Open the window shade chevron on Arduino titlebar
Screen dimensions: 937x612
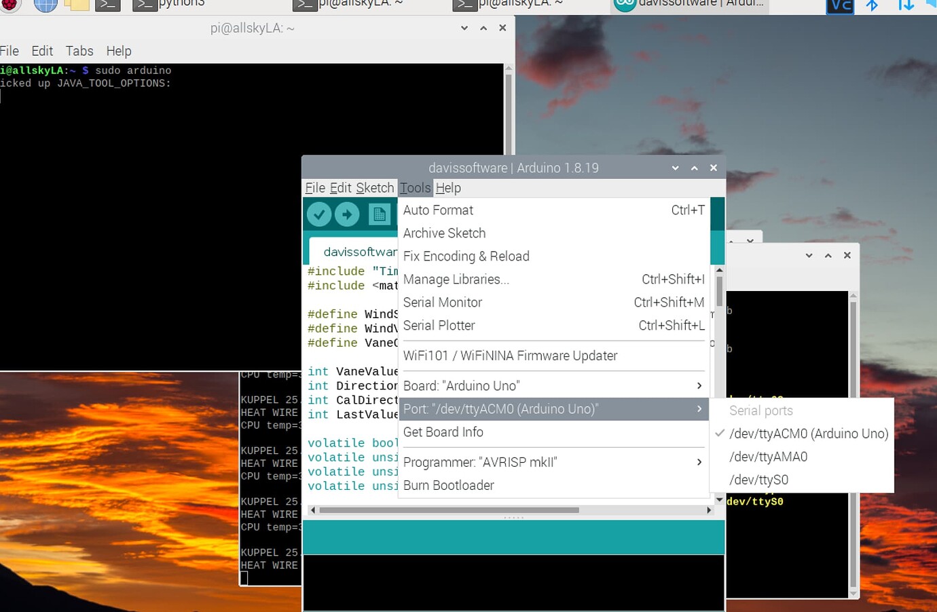tap(675, 168)
